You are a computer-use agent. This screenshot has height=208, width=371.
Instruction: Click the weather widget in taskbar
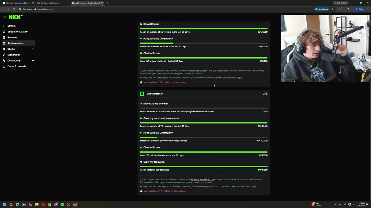[x=316, y=205]
